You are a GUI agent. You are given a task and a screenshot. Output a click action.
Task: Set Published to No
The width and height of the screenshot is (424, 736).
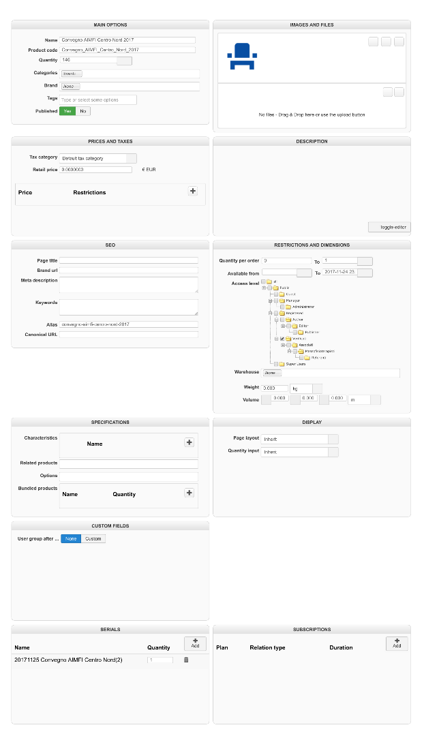(x=83, y=111)
